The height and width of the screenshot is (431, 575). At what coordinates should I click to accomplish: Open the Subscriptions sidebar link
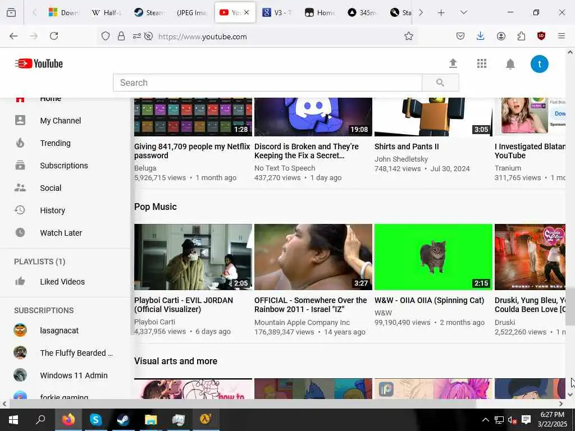(x=64, y=166)
